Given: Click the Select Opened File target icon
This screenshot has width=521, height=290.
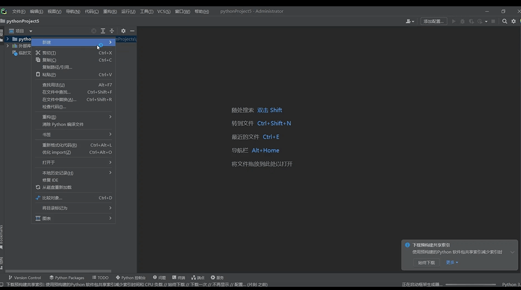Looking at the screenshot, I should pyautogui.click(x=94, y=31).
